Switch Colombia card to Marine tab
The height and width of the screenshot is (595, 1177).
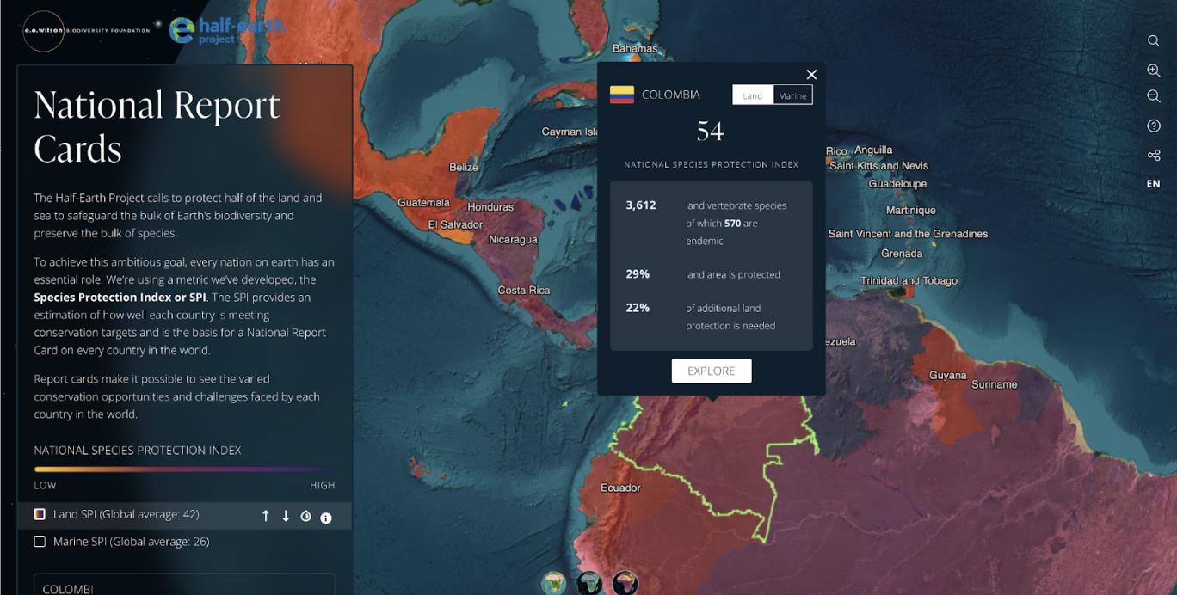pos(792,95)
